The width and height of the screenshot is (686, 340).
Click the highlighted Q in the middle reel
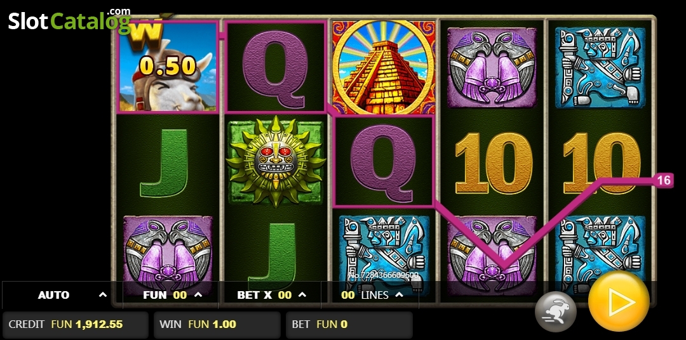[383, 162]
